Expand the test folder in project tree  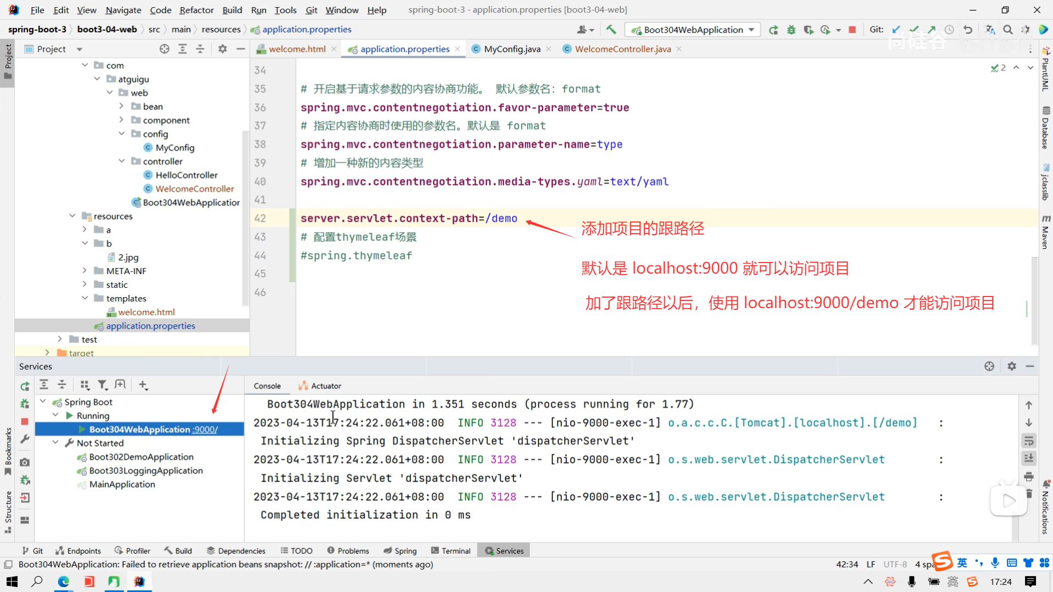click(60, 339)
